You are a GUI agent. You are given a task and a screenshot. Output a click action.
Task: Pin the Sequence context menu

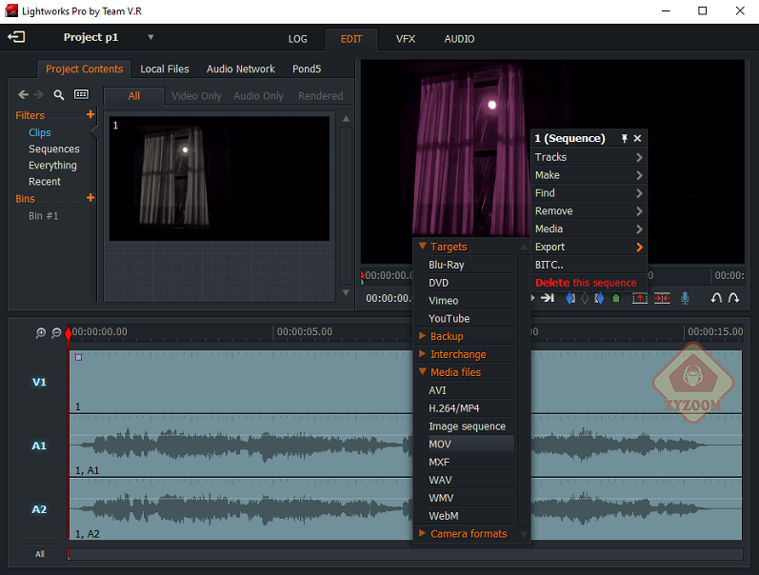click(625, 139)
